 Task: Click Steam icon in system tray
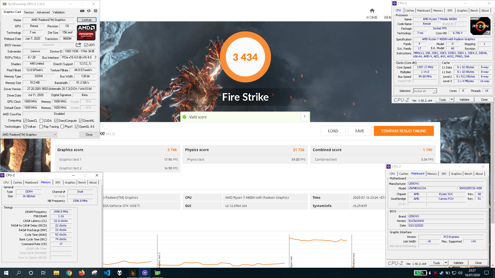click(x=441, y=273)
